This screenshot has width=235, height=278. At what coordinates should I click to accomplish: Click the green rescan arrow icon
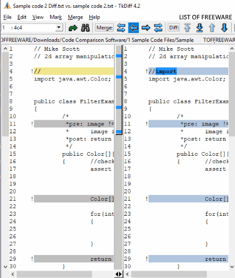[73, 28]
